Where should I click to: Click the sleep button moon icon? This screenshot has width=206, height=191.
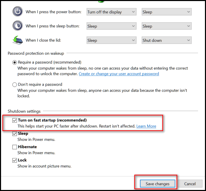pos(18,26)
